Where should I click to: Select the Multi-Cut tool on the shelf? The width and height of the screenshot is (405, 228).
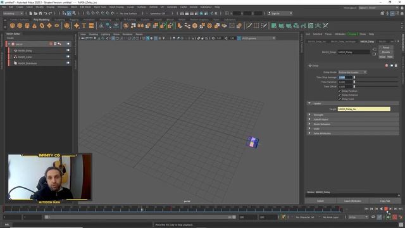(249, 25)
